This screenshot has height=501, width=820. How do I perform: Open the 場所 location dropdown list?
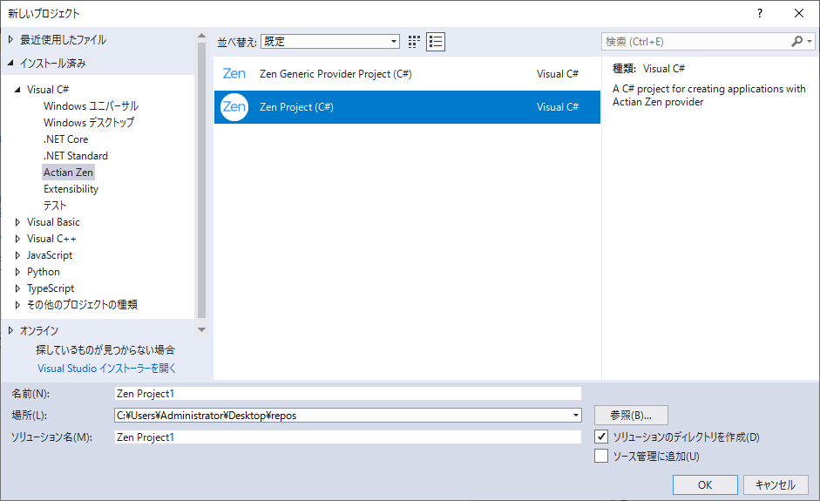click(576, 416)
